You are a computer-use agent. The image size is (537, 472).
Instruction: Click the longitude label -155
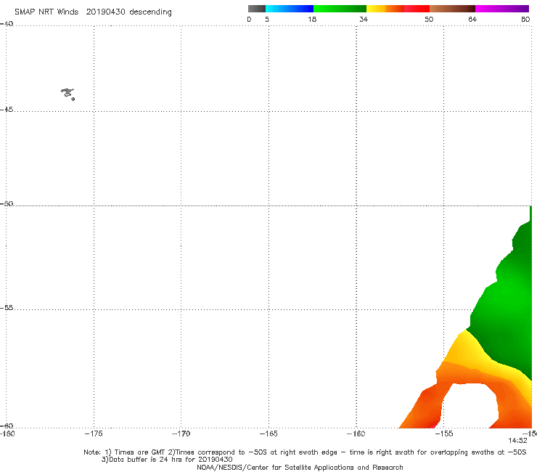(x=444, y=434)
